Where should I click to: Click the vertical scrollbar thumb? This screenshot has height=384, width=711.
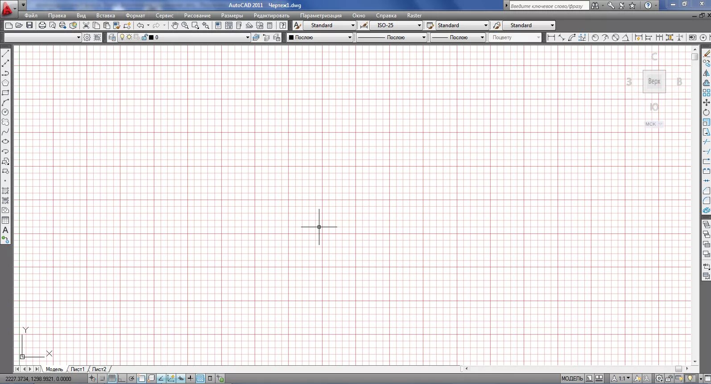(x=695, y=57)
